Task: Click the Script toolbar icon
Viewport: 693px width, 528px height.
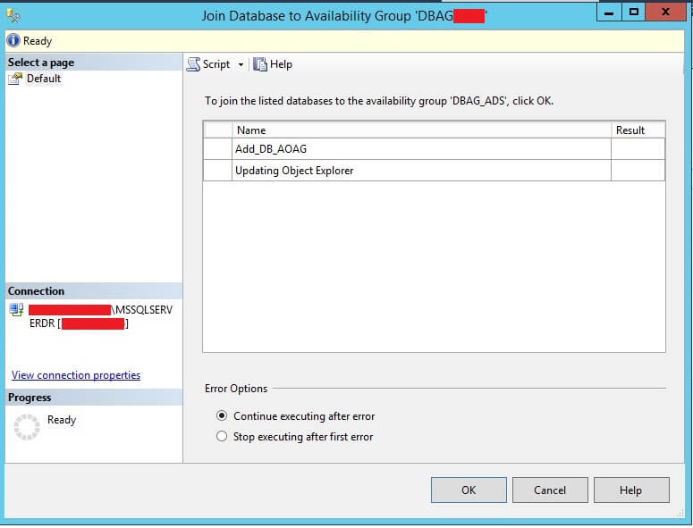Action: tap(193, 64)
